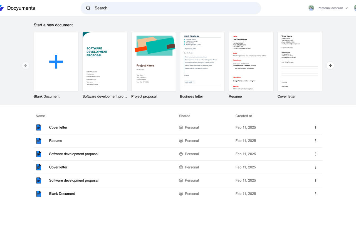Click the account avatar picture in the header
This screenshot has width=356, height=231.
[311, 8]
